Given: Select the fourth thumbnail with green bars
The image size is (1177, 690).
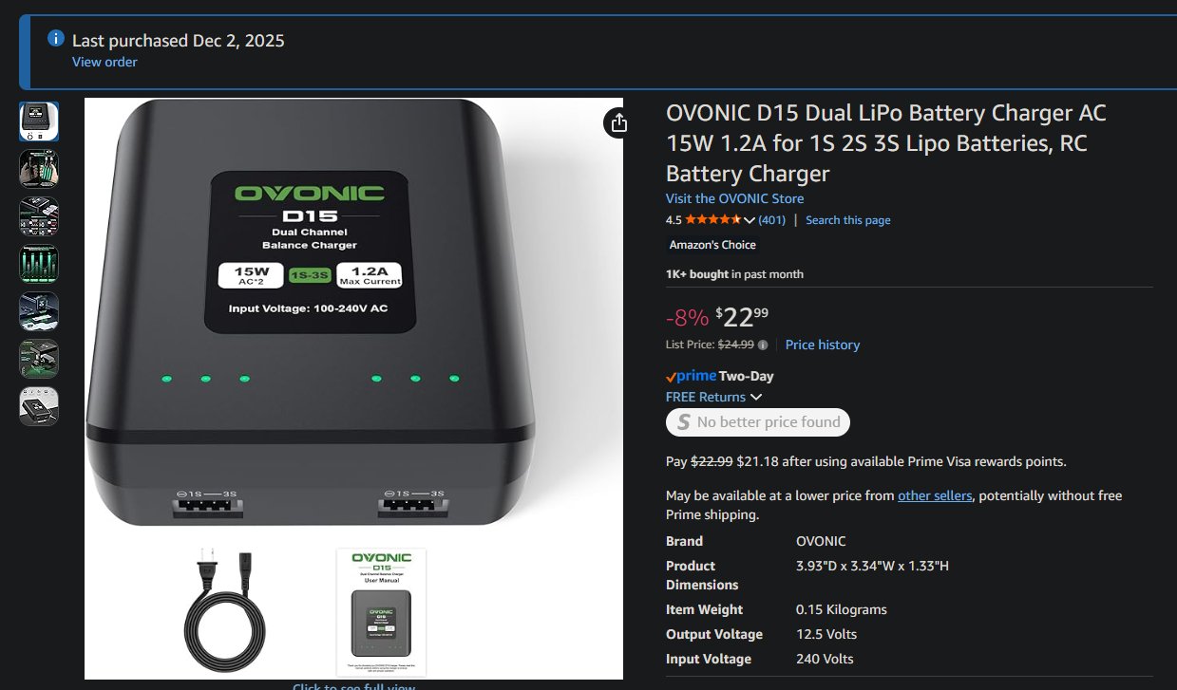Looking at the screenshot, I should [x=39, y=264].
